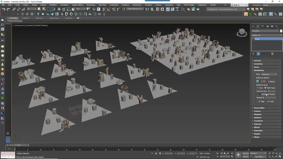Click the Set Key button

point(245,157)
